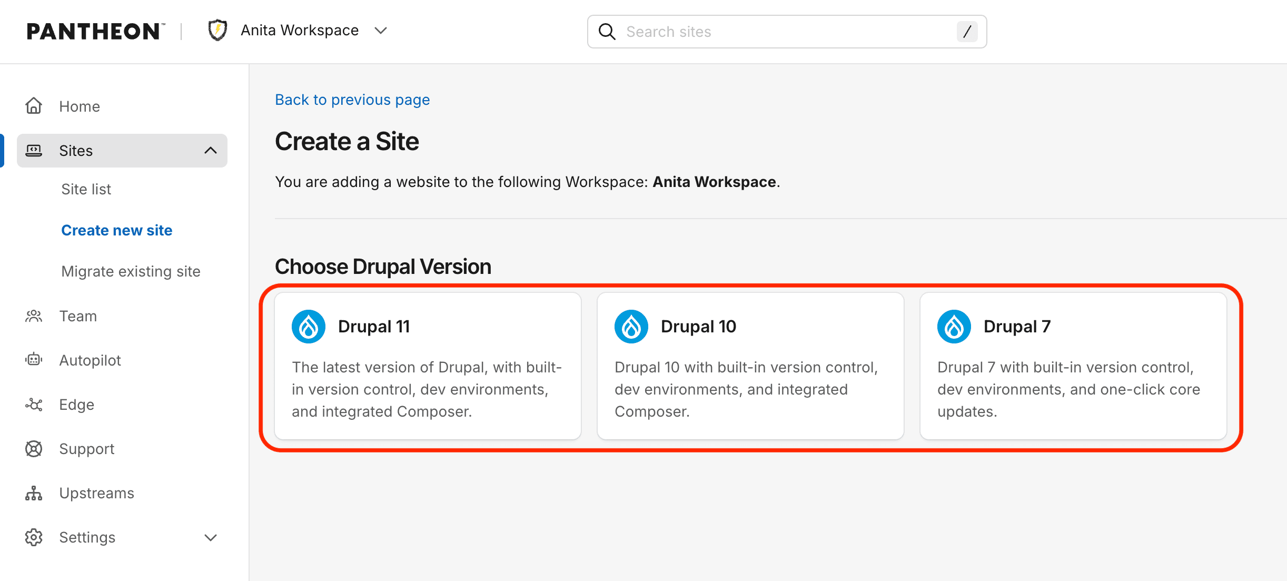Go to Home in sidebar
Image resolution: width=1287 pixels, height=581 pixels.
point(80,106)
